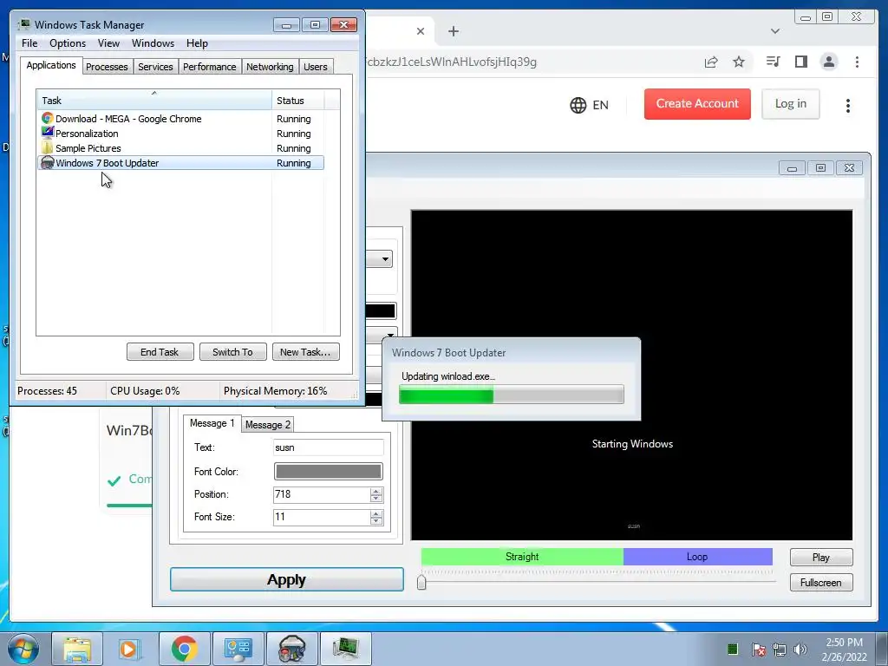The height and width of the screenshot is (666, 888).
Task: Select the Sample Pictures task row
Action: coord(180,147)
